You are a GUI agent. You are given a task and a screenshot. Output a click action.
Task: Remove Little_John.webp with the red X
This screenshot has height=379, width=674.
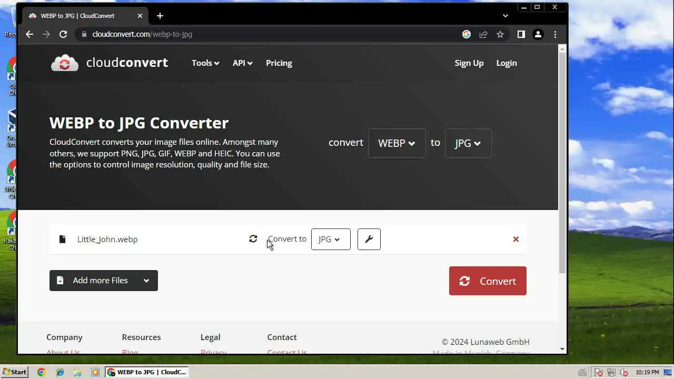tap(516, 239)
